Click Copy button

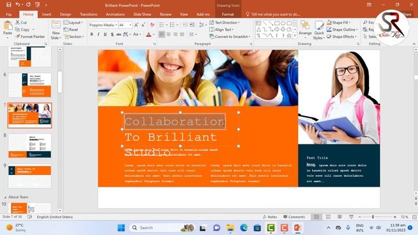(x=22, y=29)
